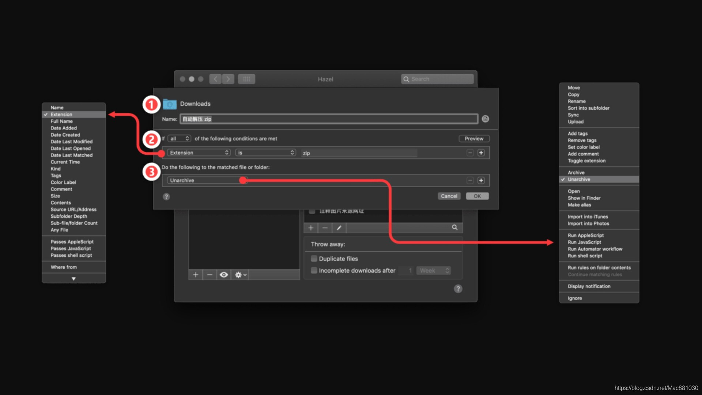Viewport: 702px width, 395px height.
Task: Click the rules search magnifier icon
Action: [x=454, y=227]
